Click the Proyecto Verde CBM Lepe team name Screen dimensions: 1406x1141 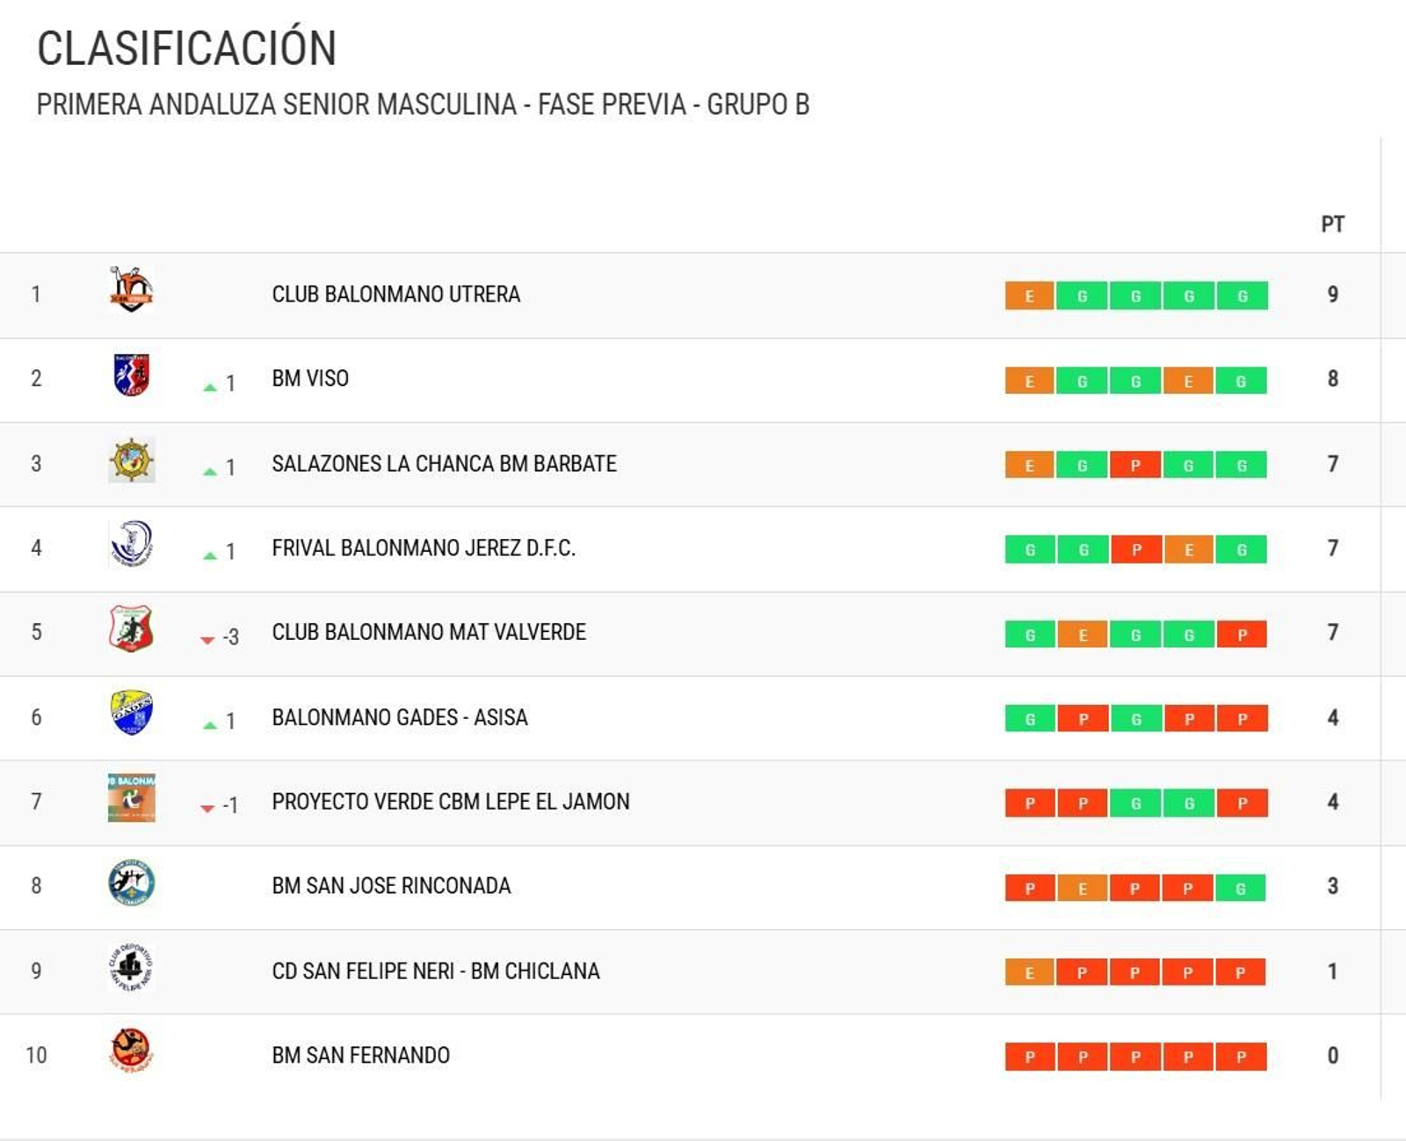[450, 802]
